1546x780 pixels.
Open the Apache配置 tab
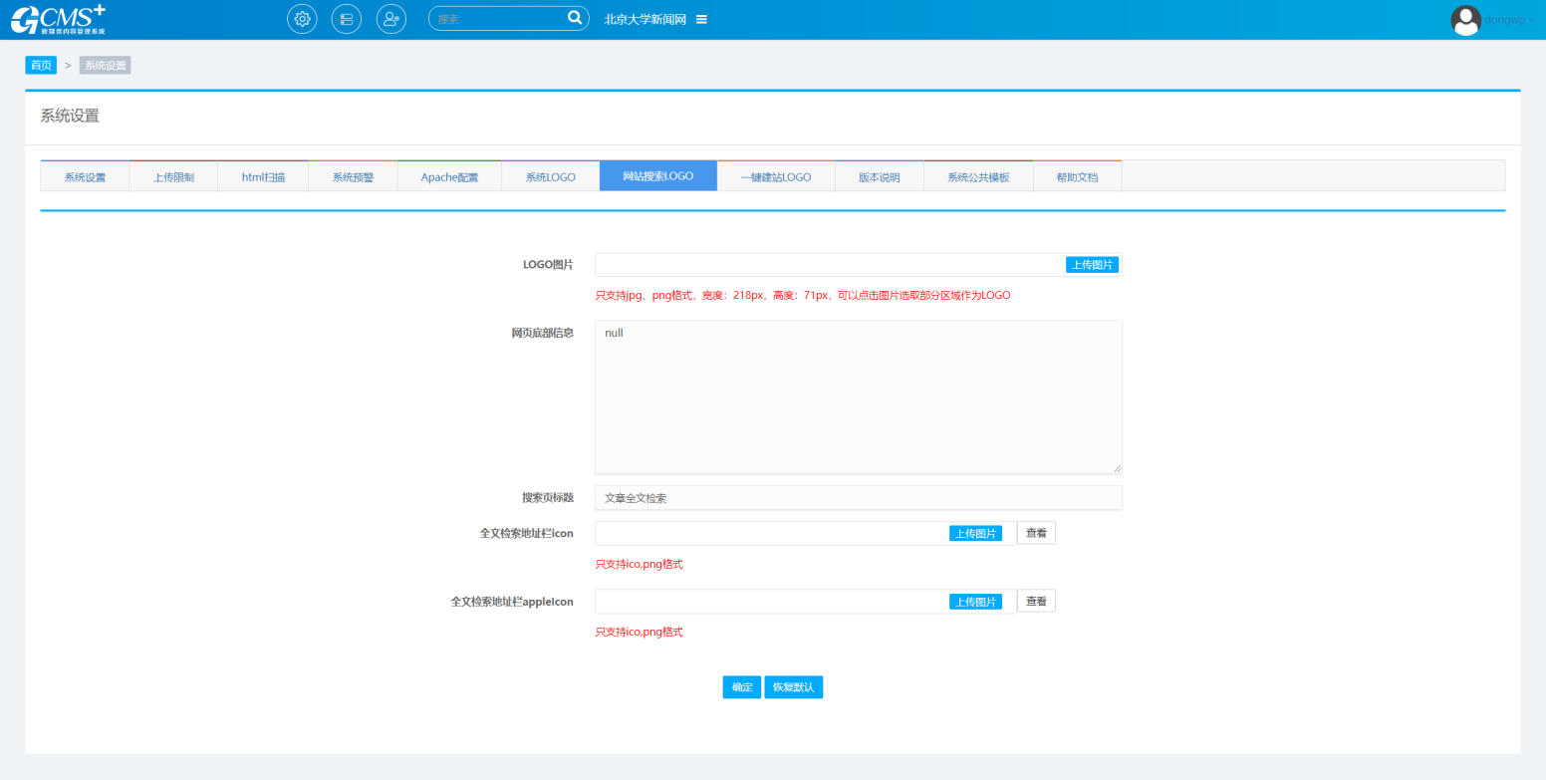click(x=449, y=177)
